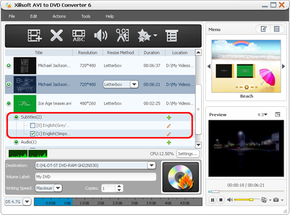Open the Tools menu
This screenshot has width=290, height=215.
coord(86,16)
